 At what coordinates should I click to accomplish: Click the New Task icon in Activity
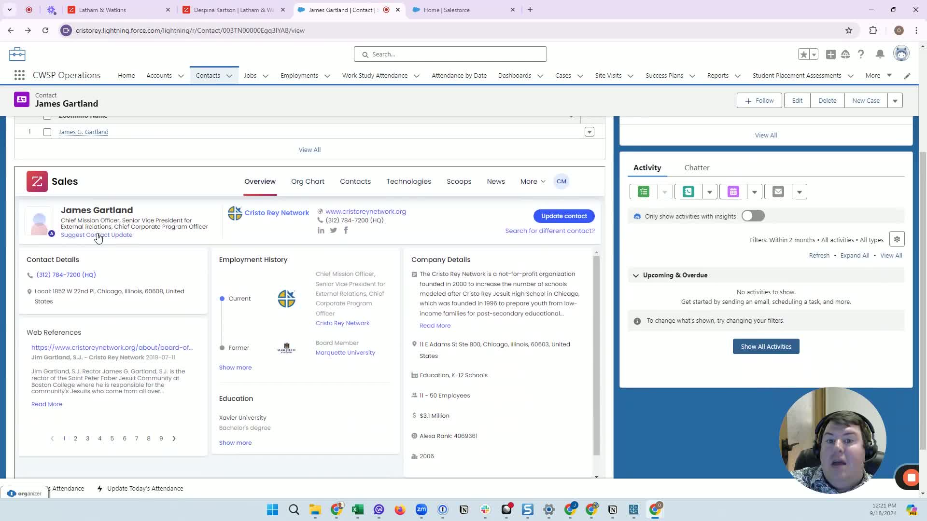[644, 192]
